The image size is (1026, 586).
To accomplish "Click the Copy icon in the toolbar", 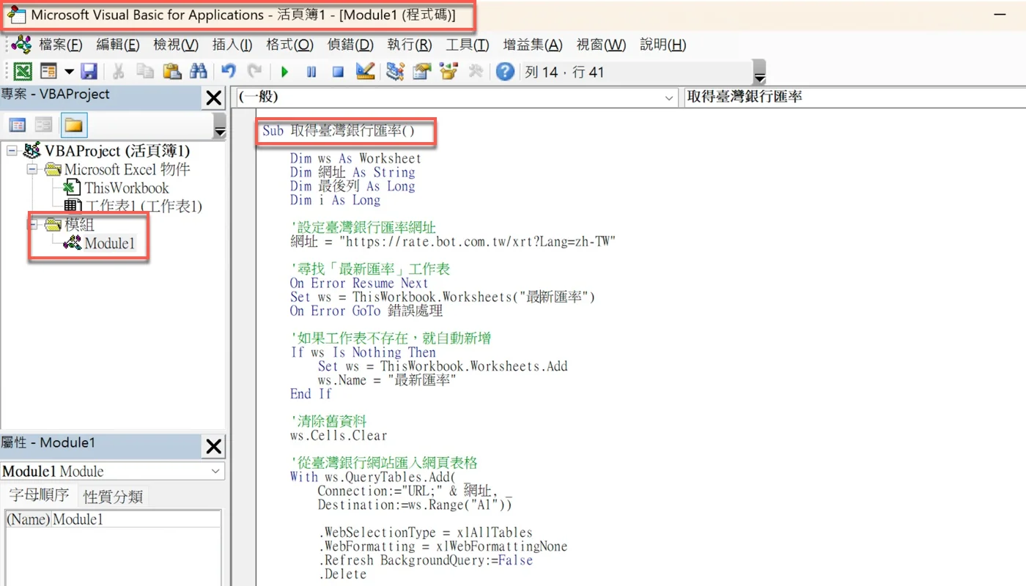I will [x=144, y=71].
